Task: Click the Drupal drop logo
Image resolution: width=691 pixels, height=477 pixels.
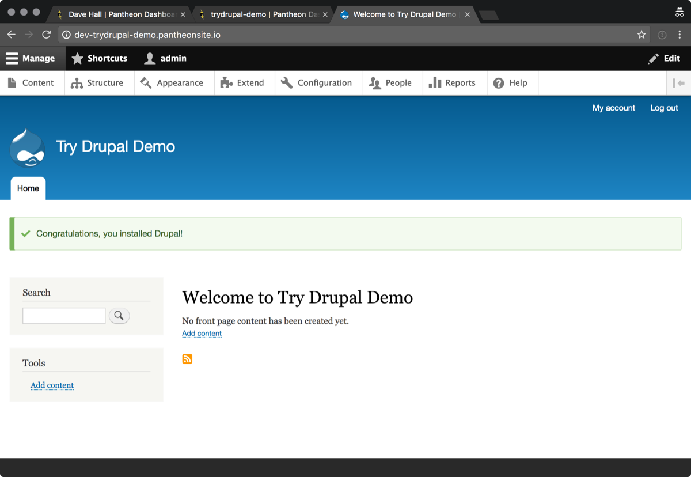Action: pos(27,148)
